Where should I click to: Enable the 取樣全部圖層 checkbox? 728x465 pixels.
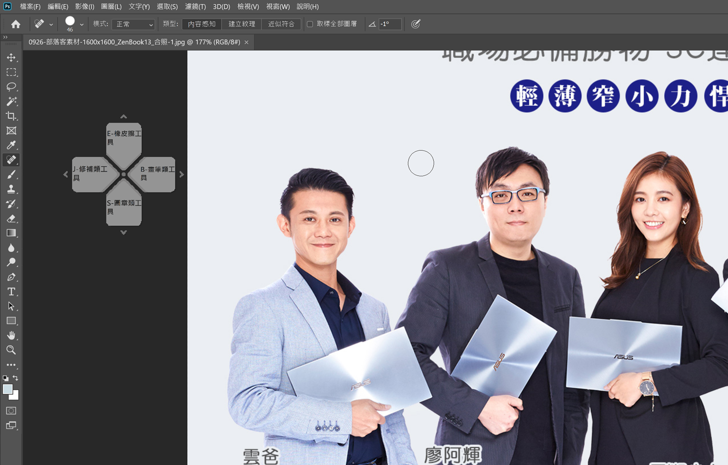310,24
